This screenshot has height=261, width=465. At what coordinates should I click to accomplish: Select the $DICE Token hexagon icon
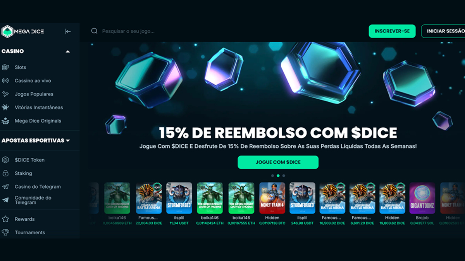coord(5,160)
